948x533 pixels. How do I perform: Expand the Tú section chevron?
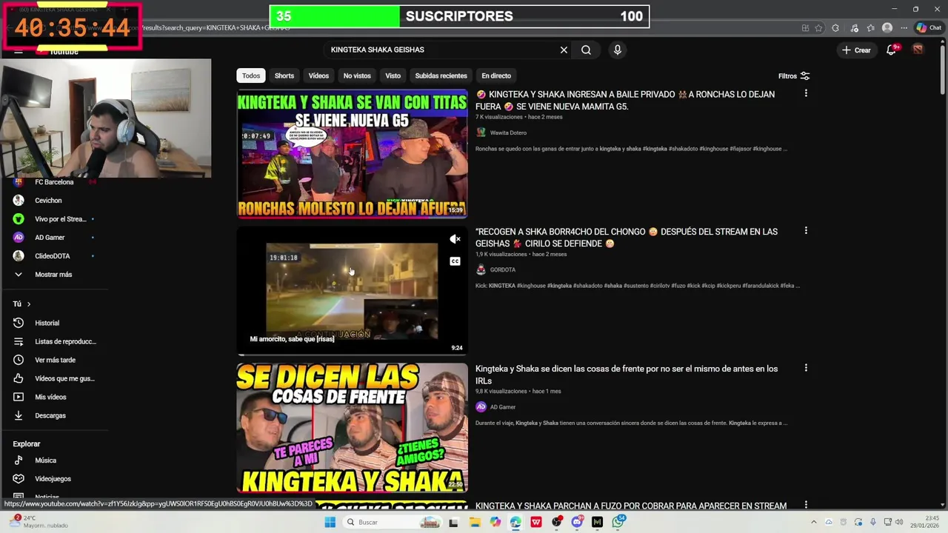tap(29, 304)
